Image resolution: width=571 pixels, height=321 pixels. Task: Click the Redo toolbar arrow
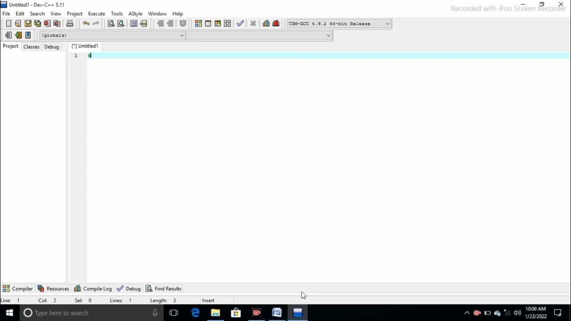coord(95,24)
